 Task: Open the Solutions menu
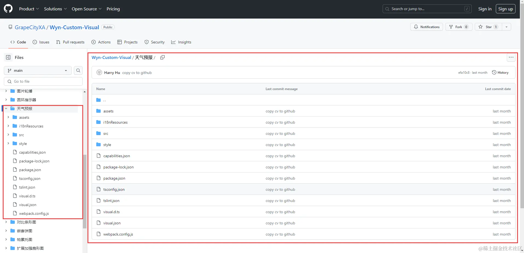(x=55, y=9)
